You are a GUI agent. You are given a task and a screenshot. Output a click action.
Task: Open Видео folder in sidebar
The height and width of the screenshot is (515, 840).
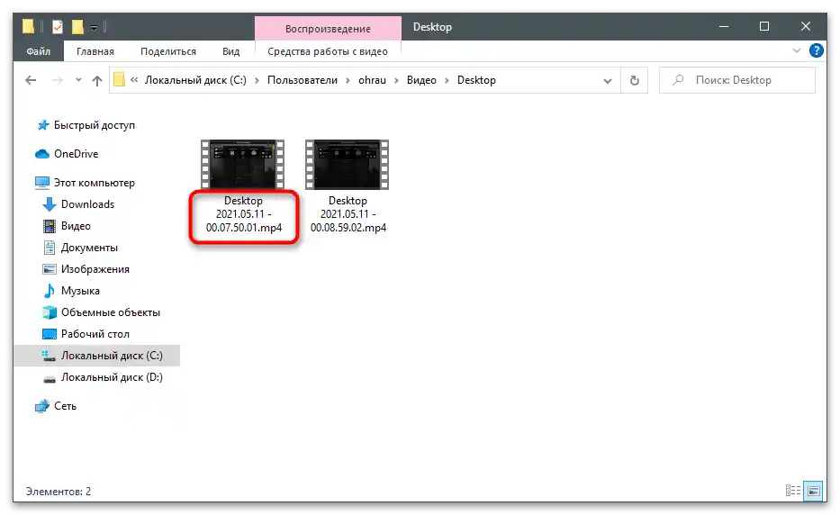(76, 226)
